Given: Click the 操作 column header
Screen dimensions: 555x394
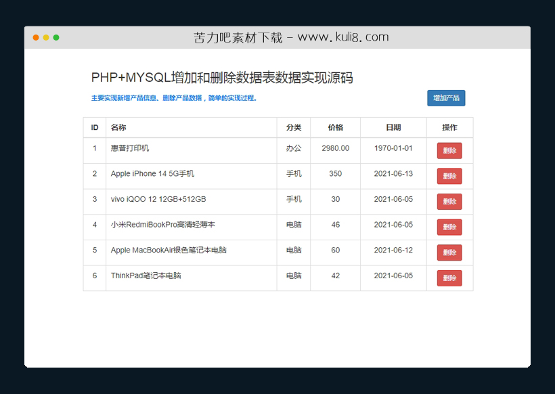Looking at the screenshot, I should [449, 127].
